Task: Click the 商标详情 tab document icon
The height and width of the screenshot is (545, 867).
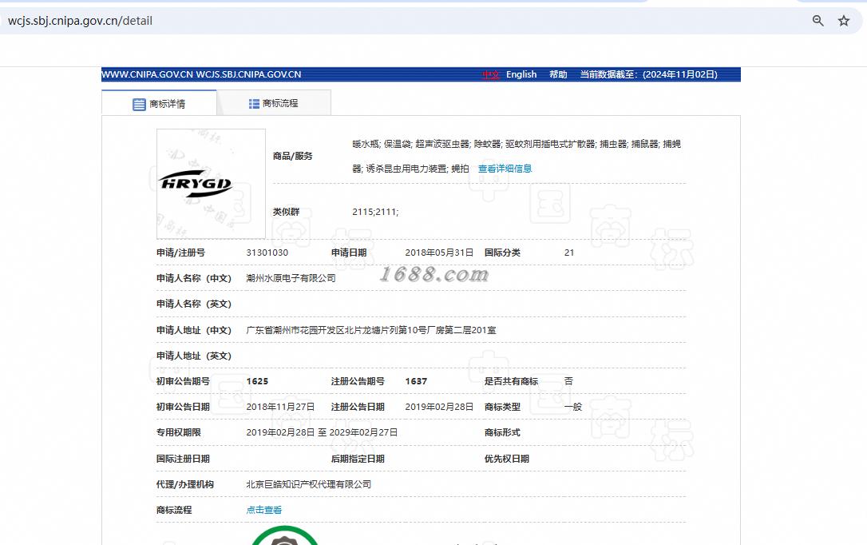Action: coord(140,104)
